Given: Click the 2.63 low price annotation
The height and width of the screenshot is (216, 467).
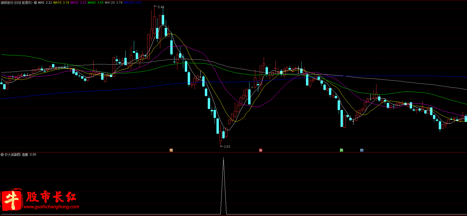Looking at the screenshot, I should point(227,147).
